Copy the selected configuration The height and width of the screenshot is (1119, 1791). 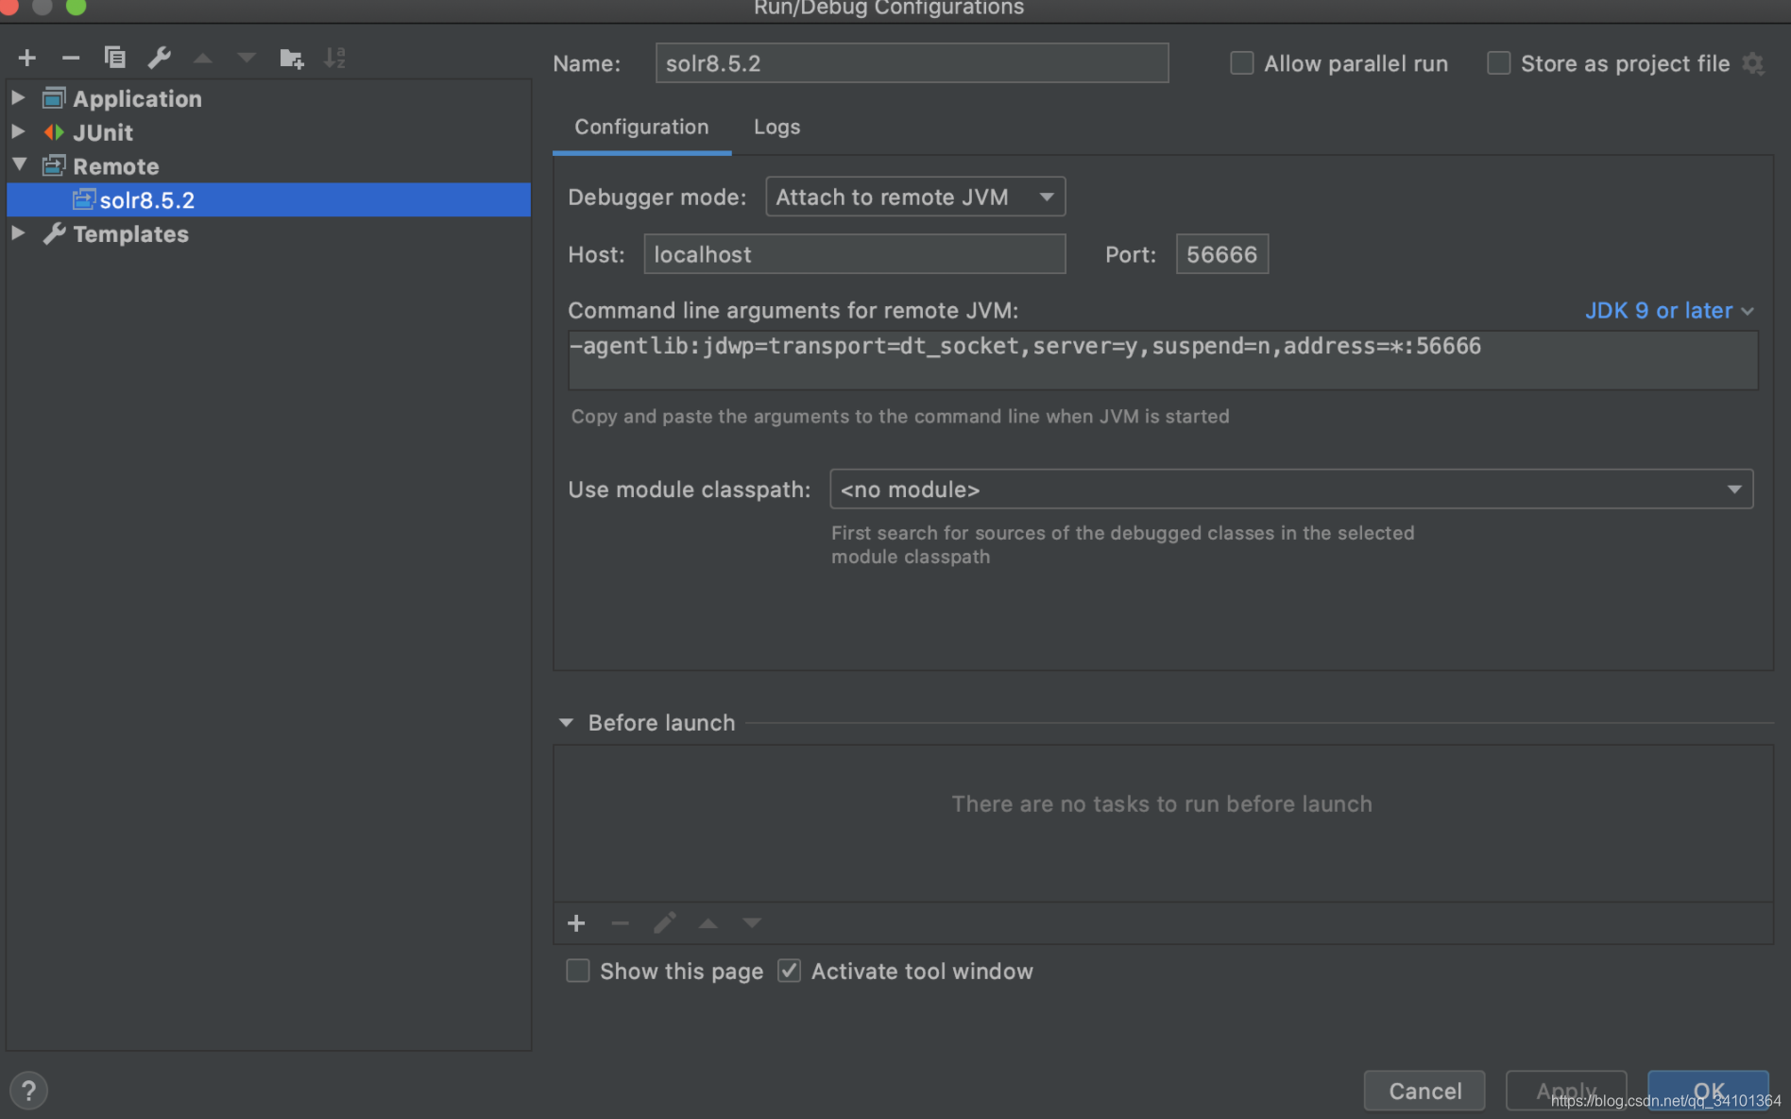click(114, 59)
